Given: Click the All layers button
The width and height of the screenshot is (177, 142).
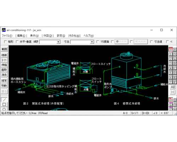Looking at the screenshot, I should [173, 87].
